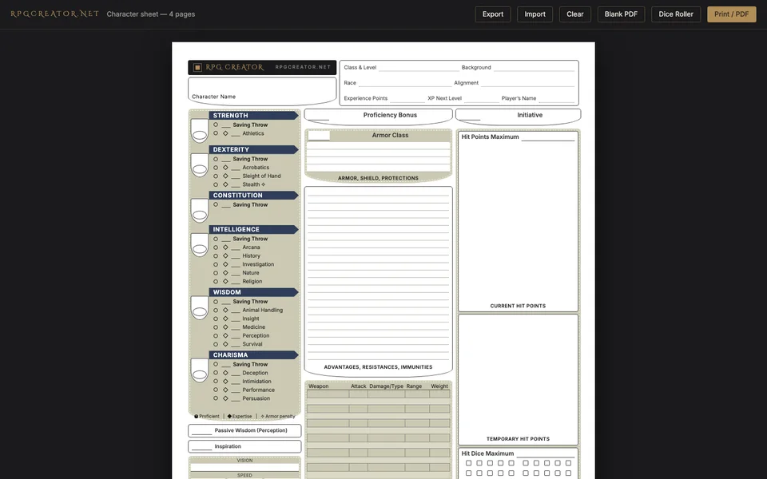The height and width of the screenshot is (479, 767).
Task: Toggle Persuasion expertise diamond
Action: click(225, 398)
